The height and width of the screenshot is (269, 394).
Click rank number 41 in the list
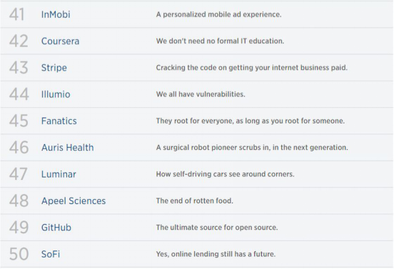tap(17, 14)
